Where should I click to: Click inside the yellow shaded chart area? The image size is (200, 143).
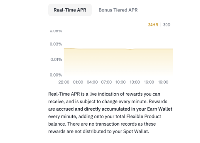click(x=118, y=62)
